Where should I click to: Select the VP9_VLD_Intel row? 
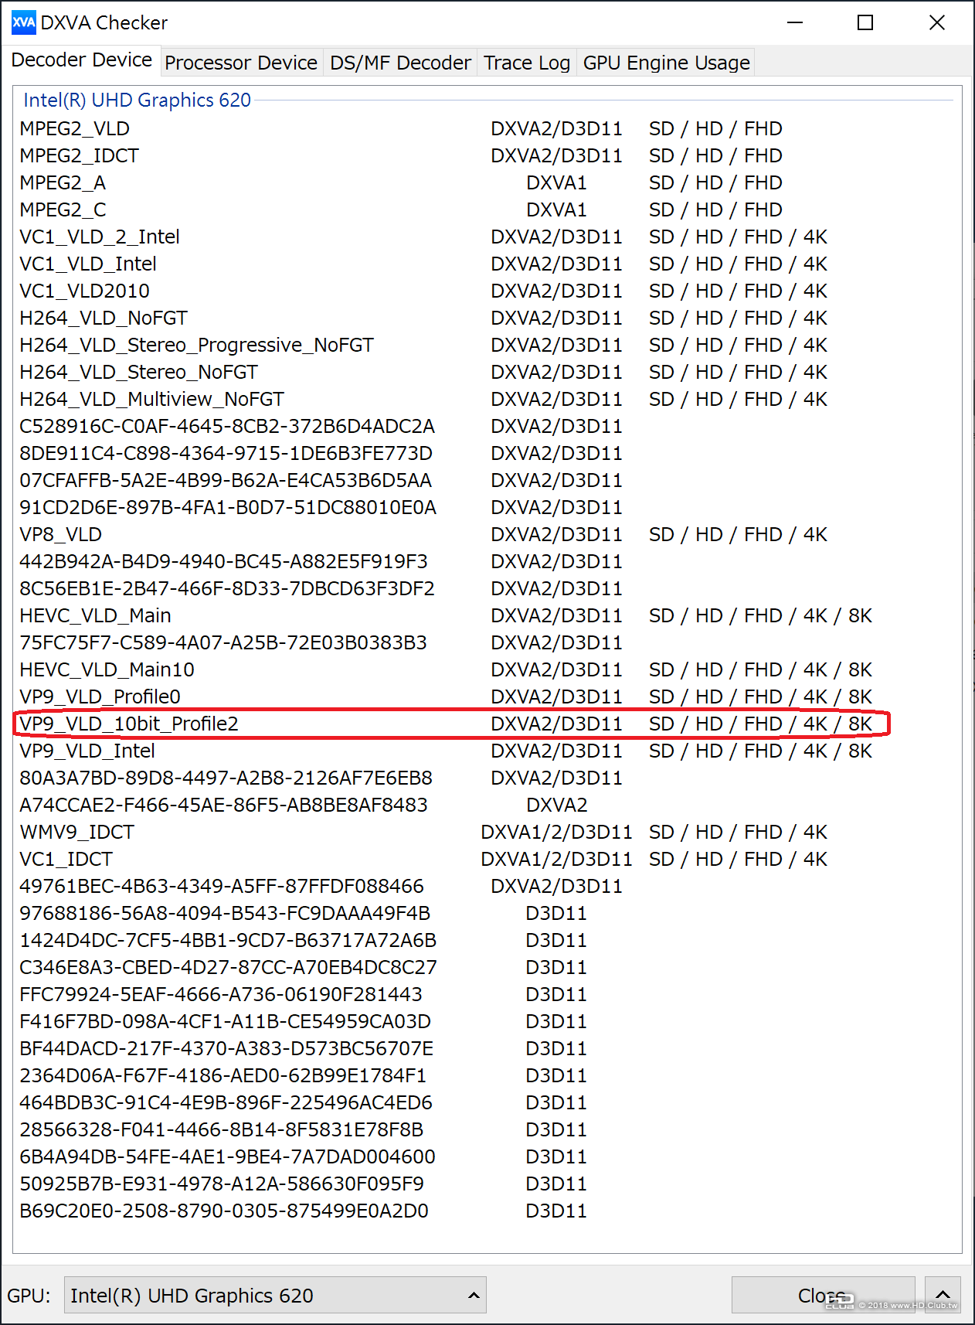click(x=487, y=751)
